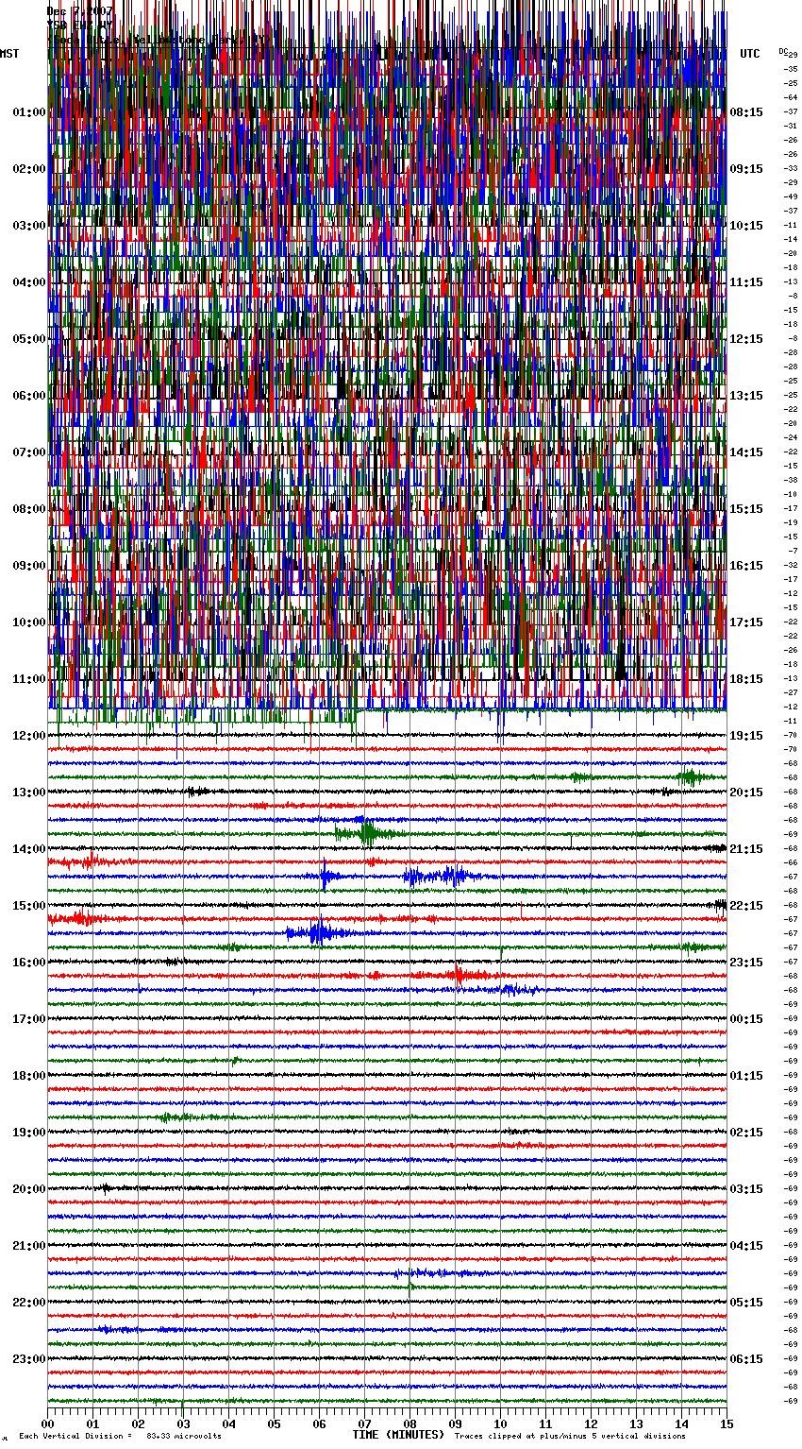Click the 'TIME (MINUTES)' axis title
The image size is (802, 1449).
point(398,1435)
